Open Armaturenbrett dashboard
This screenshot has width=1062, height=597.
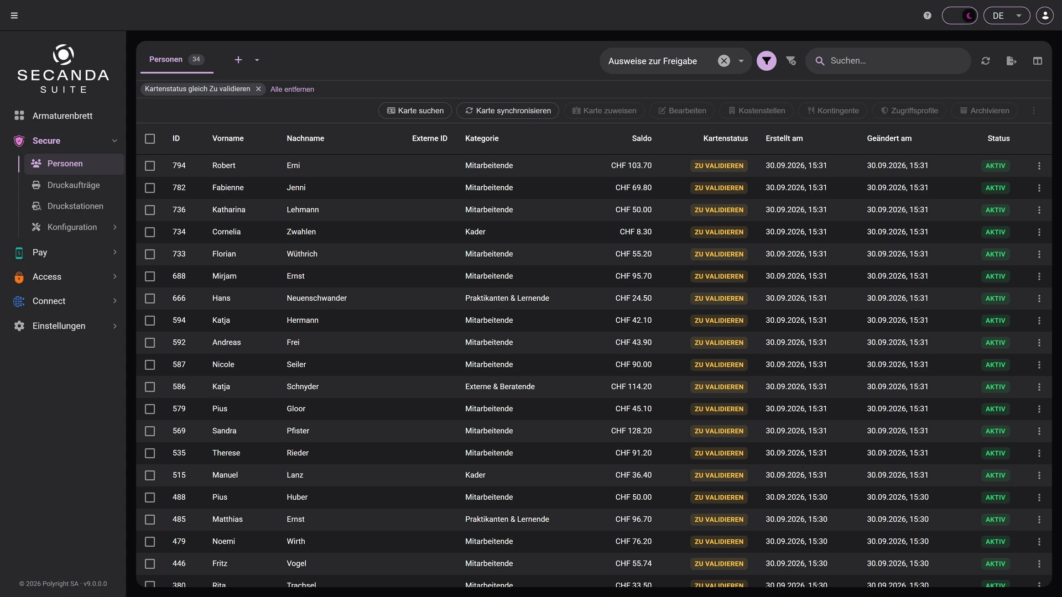click(x=63, y=116)
